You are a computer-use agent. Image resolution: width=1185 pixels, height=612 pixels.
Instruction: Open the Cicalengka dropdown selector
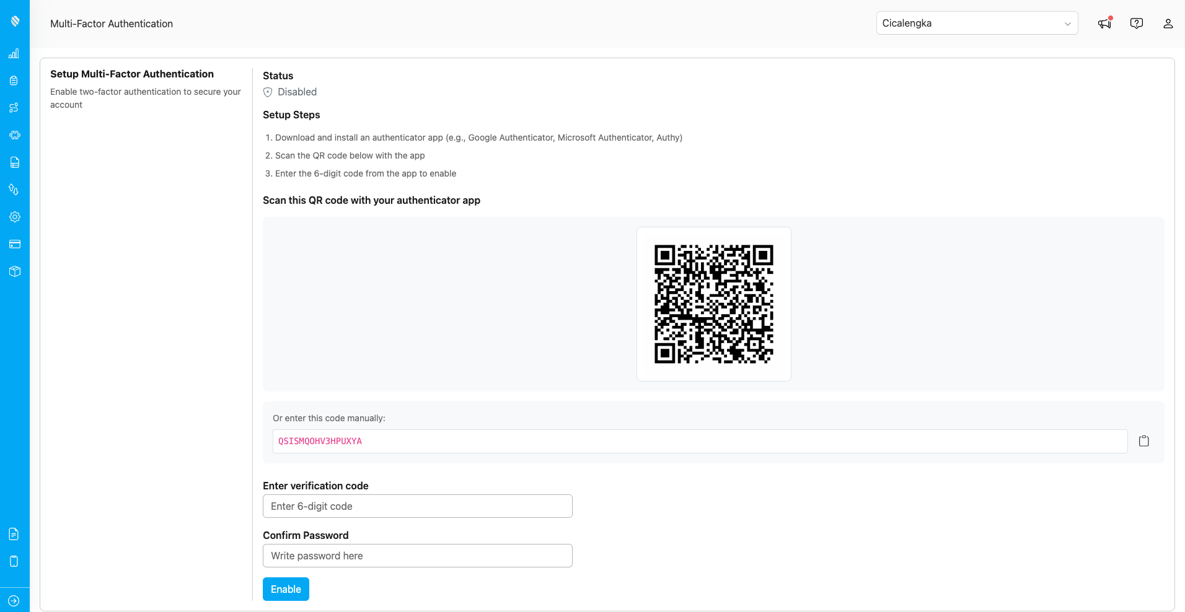click(977, 23)
